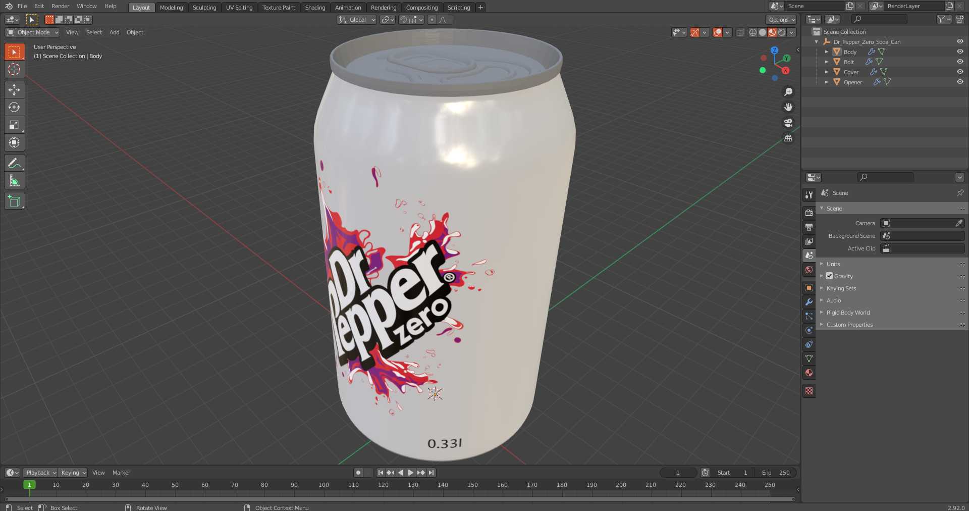Screen dimensions: 969x511
Task: Select the Annotate tool
Action: point(14,163)
